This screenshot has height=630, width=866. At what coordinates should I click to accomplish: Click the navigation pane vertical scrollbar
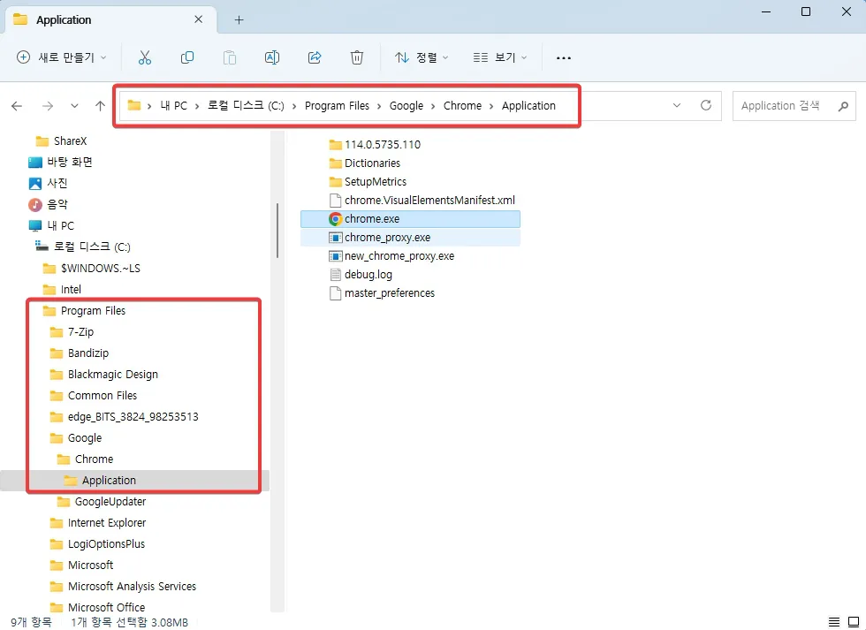[x=277, y=231]
